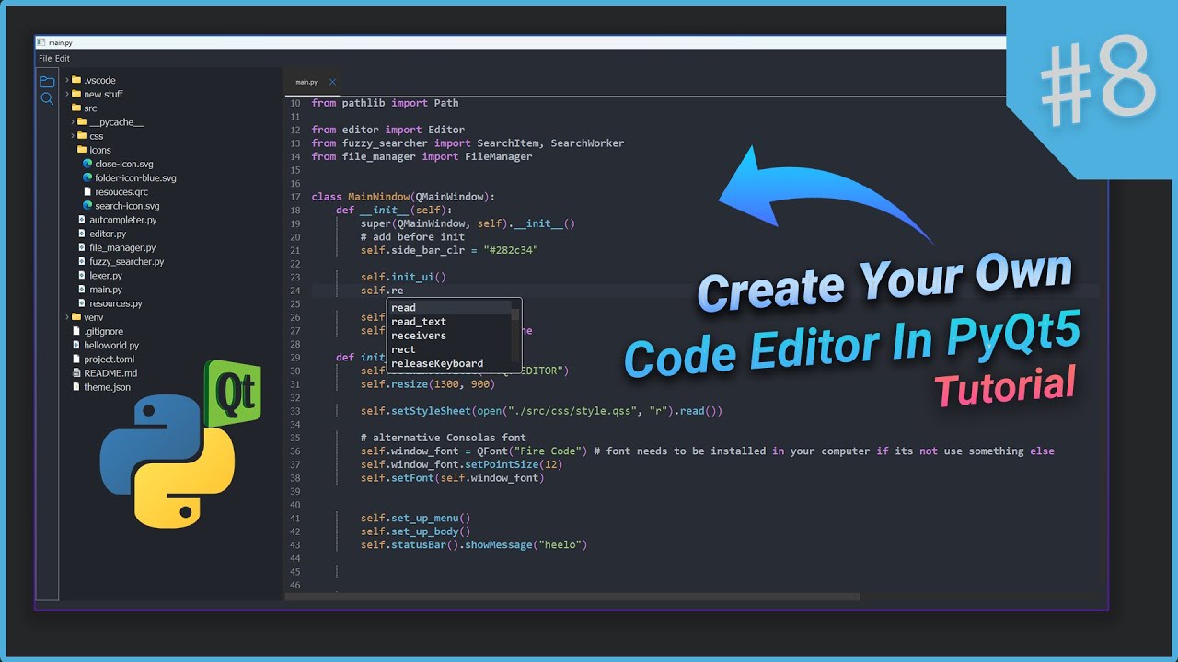The height and width of the screenshot is (662, 1178).
Task: Click the '# alternative Consolas font' comment
Action: [444, 438]
